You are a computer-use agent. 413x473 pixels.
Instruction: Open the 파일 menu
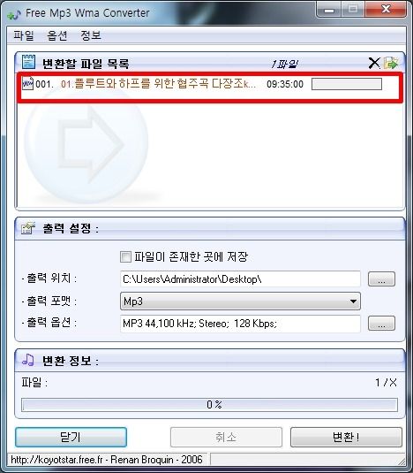click(24, 35)
